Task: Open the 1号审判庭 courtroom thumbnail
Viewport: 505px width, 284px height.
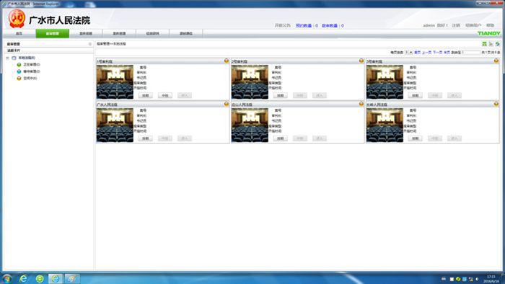Action: (115, 81)
